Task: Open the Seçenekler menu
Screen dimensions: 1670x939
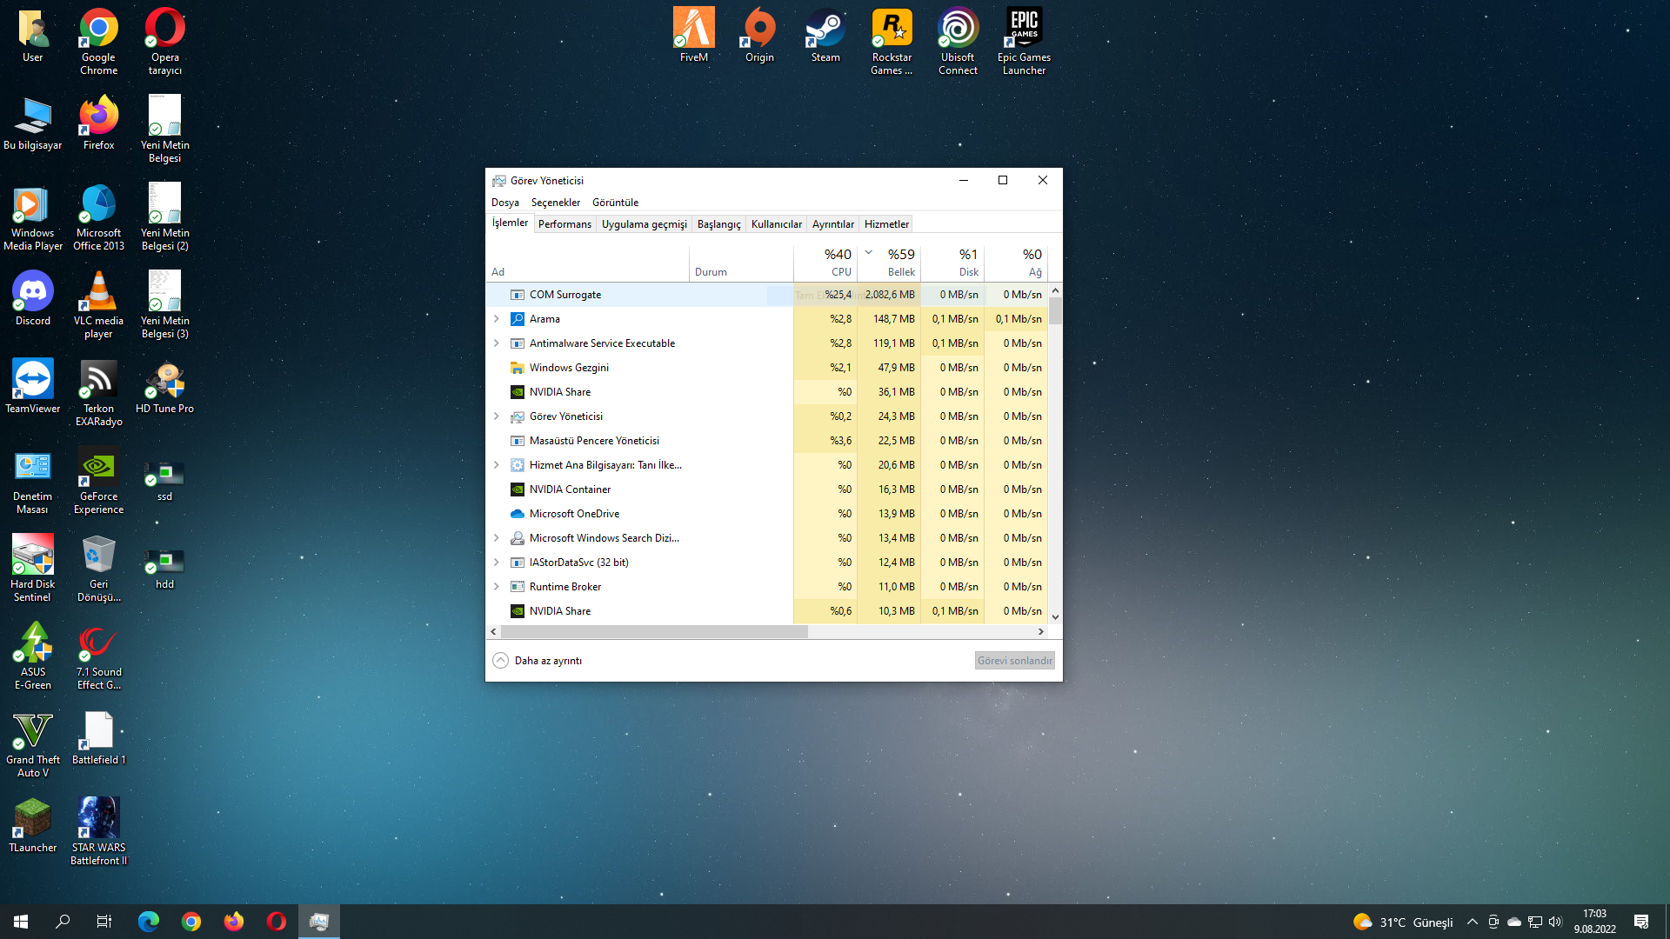Action: point(555,203)
